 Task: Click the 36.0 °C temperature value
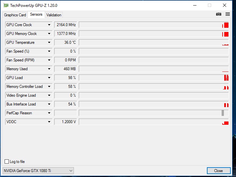click(x=66, y=42)
